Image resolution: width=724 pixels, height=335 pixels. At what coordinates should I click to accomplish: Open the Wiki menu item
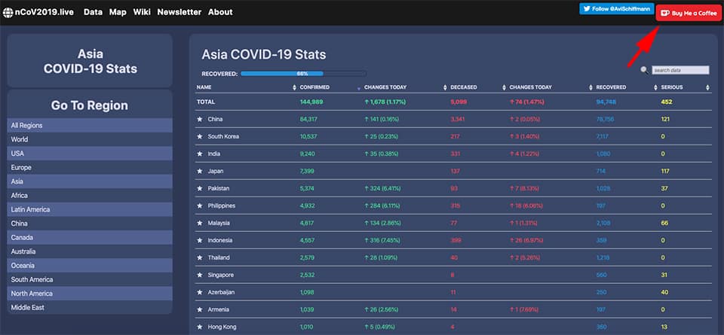coord(142,12)
